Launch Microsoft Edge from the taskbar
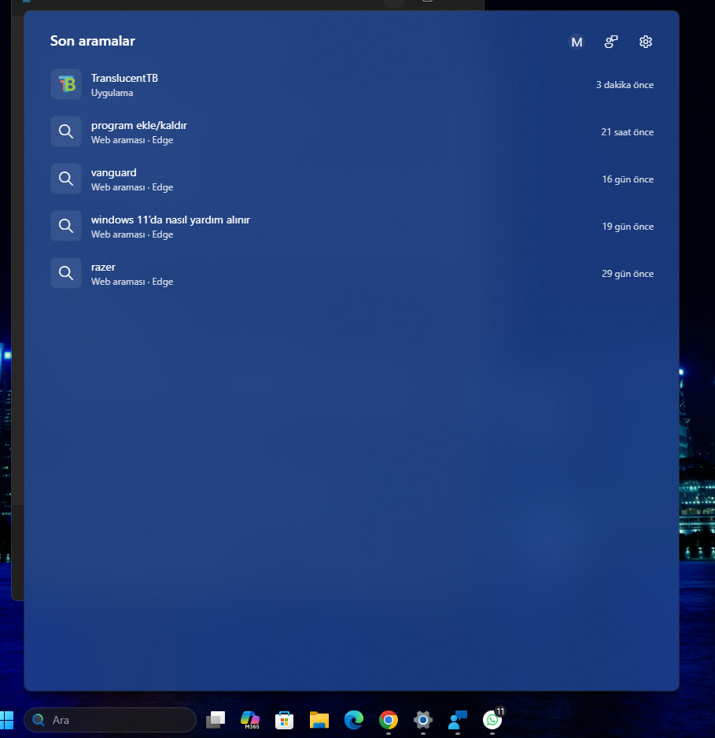 [x=354, y=720]
